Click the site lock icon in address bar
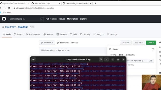This screenshot has height=90, width=161. (x=14, y=8)
